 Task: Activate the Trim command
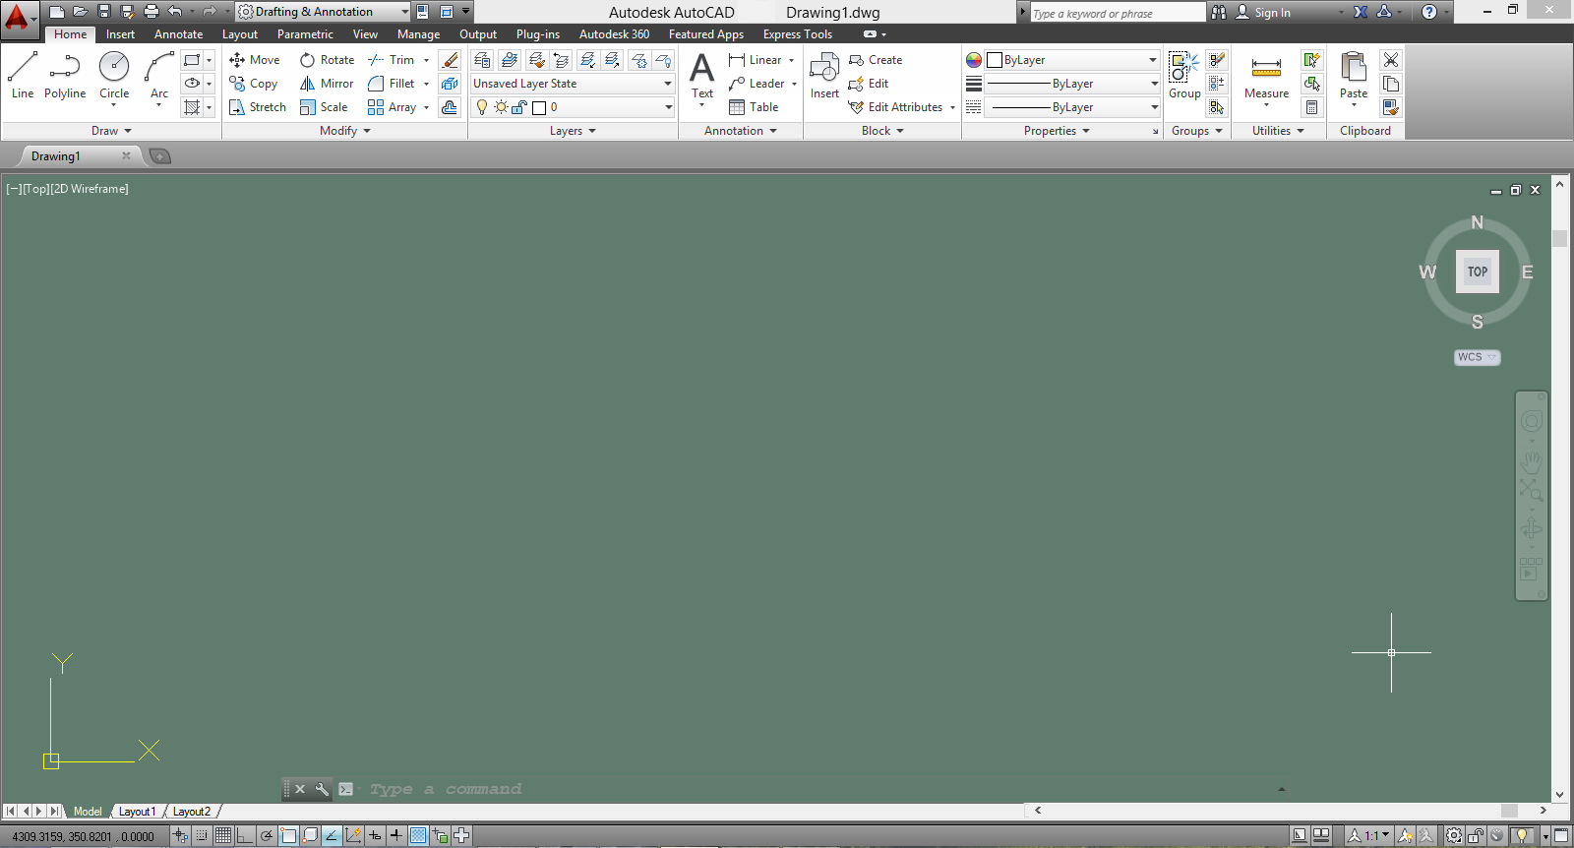point(392,60)
